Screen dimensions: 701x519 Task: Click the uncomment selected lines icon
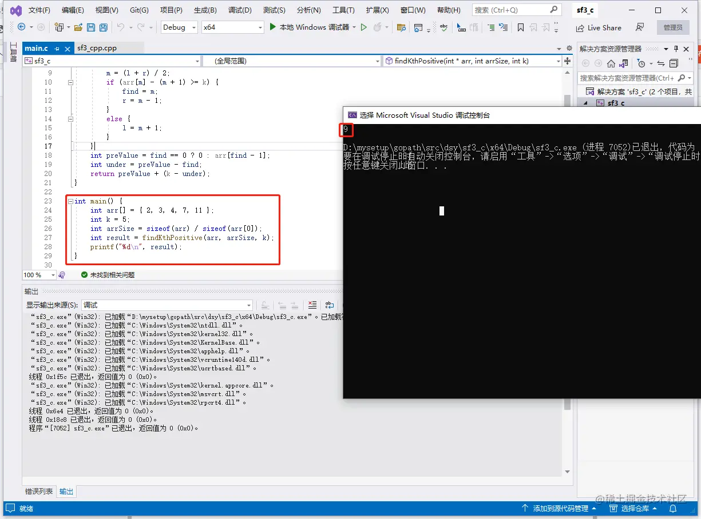click(x=504, y=27)
